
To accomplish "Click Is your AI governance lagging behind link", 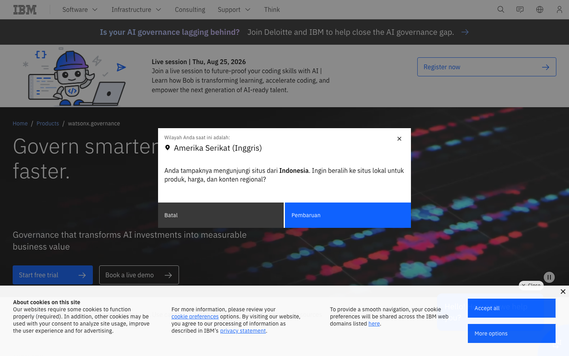I will click(x=170, y=32).
